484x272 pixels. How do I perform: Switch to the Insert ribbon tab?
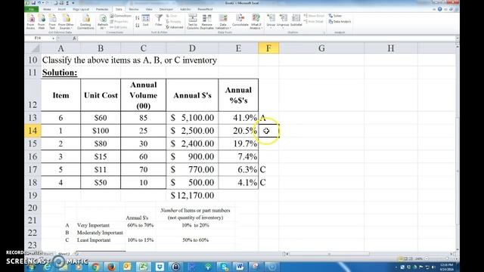[62, 9]
